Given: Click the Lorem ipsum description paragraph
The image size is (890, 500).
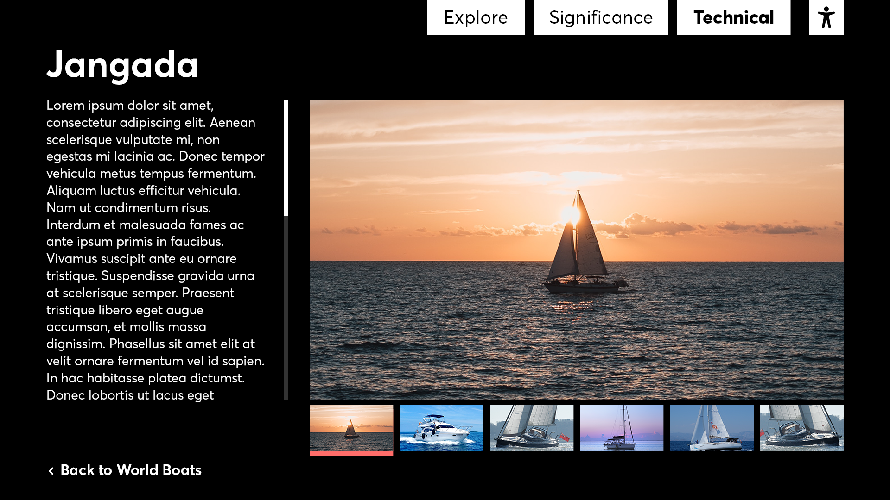Looking at the screenshot, I should [155, 250].
